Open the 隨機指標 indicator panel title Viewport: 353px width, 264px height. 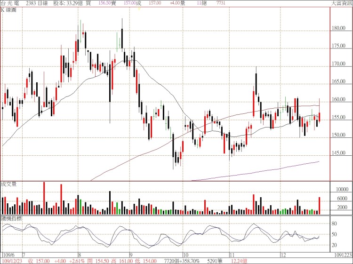pos(9,219)
